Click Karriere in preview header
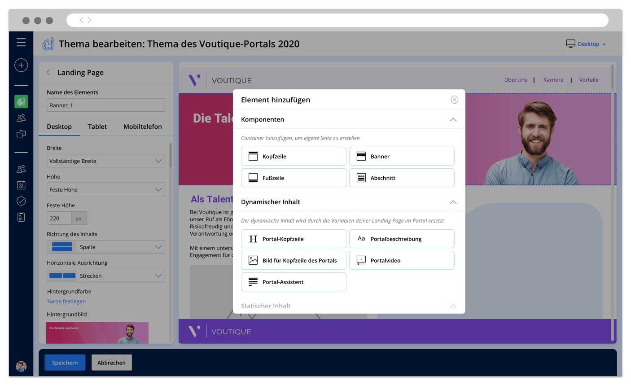Image resolution: width=631 pixels, height=385 pixels. point(553,80)
